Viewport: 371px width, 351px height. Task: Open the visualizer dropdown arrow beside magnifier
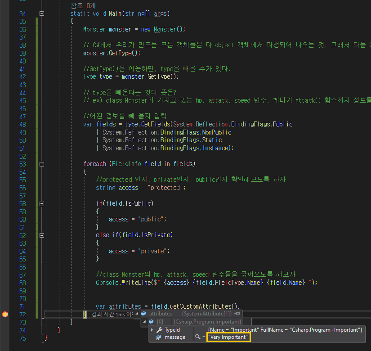coord(204,337)
